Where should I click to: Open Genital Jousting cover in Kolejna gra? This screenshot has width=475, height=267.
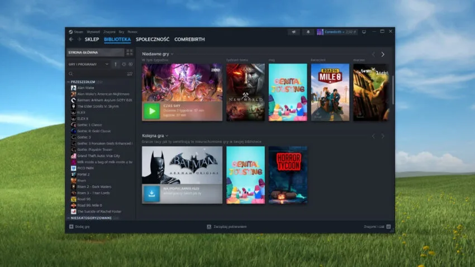point(246,175)
